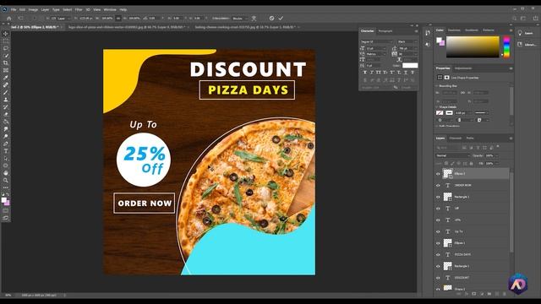Open the collapsed History panel icon
Screen dimensions: 541x304
(x=428, y=33)
